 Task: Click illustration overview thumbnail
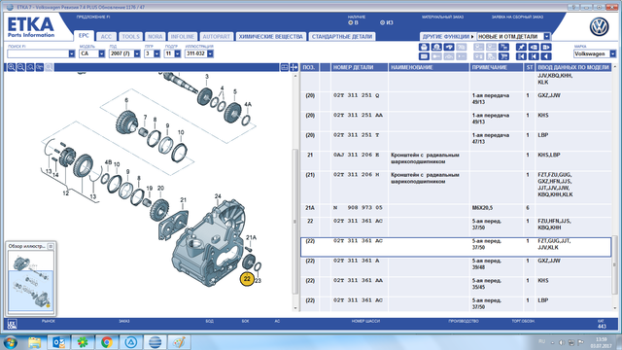30,281
